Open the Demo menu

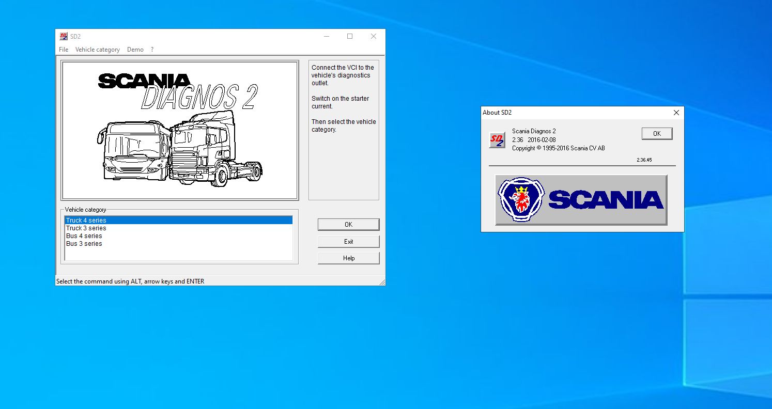pyautogui.click(x=135, y=49)
